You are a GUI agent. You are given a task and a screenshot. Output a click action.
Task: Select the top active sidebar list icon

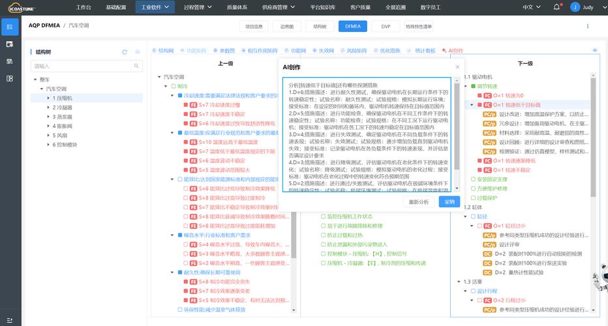pos(10,27)
